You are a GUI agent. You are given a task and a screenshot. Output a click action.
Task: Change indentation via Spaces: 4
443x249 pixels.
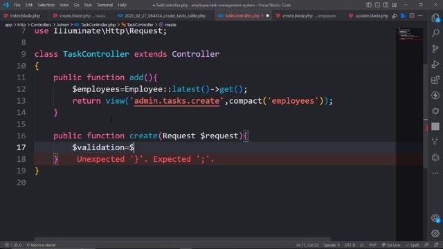tap(332, 245)
